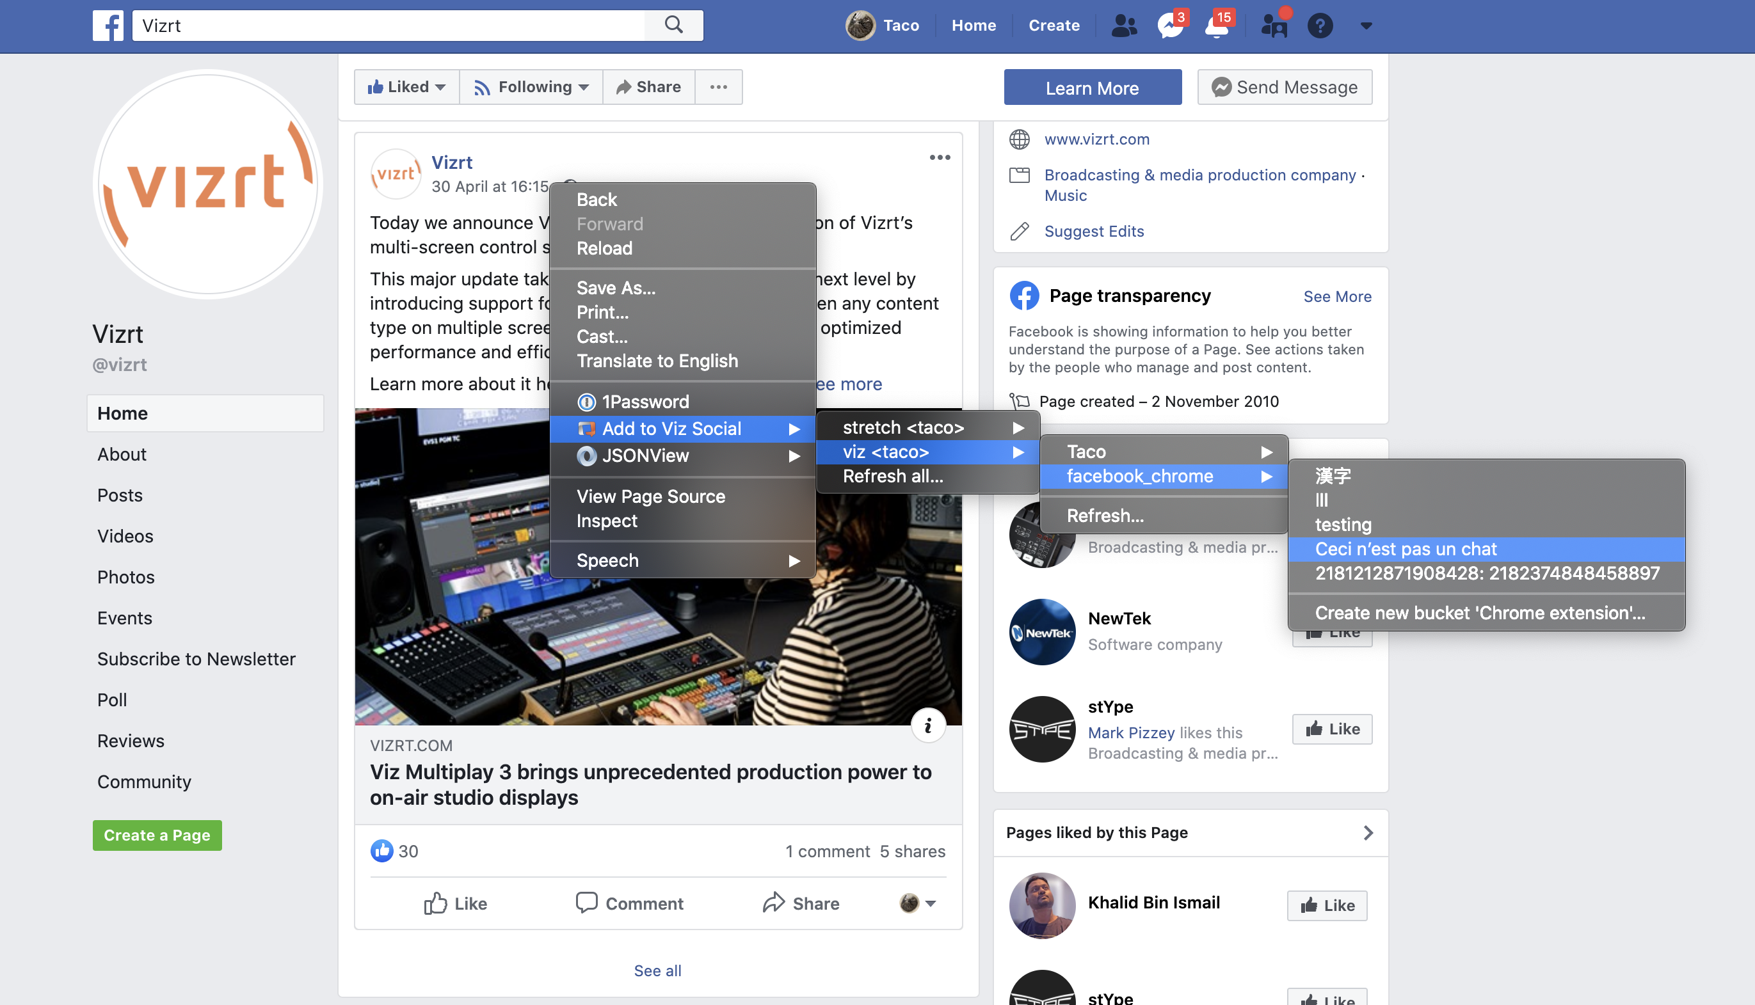Open the Quick Help question mark icon

click(1320, 26)
